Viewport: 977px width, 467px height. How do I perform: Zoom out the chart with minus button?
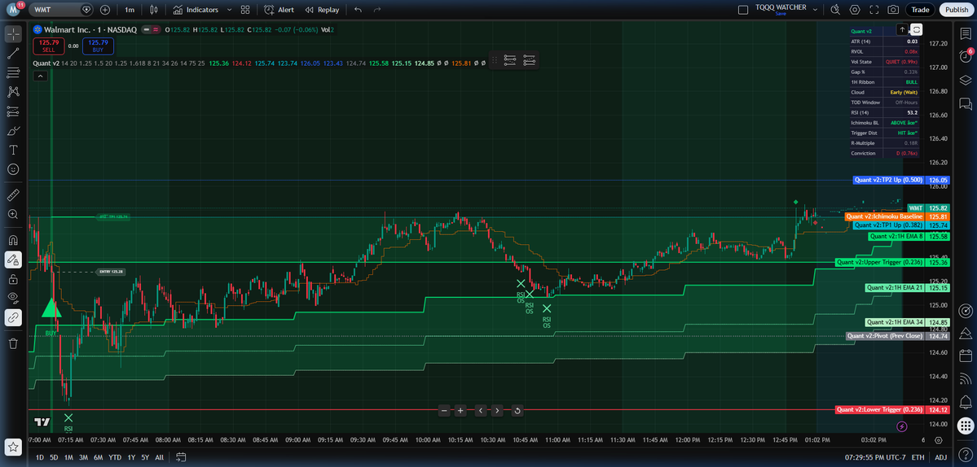tap(444, 410)
